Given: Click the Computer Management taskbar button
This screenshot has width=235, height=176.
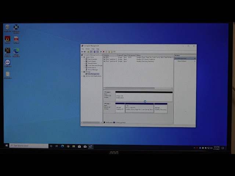Looking at the screenshot, I should pos(91,146).
